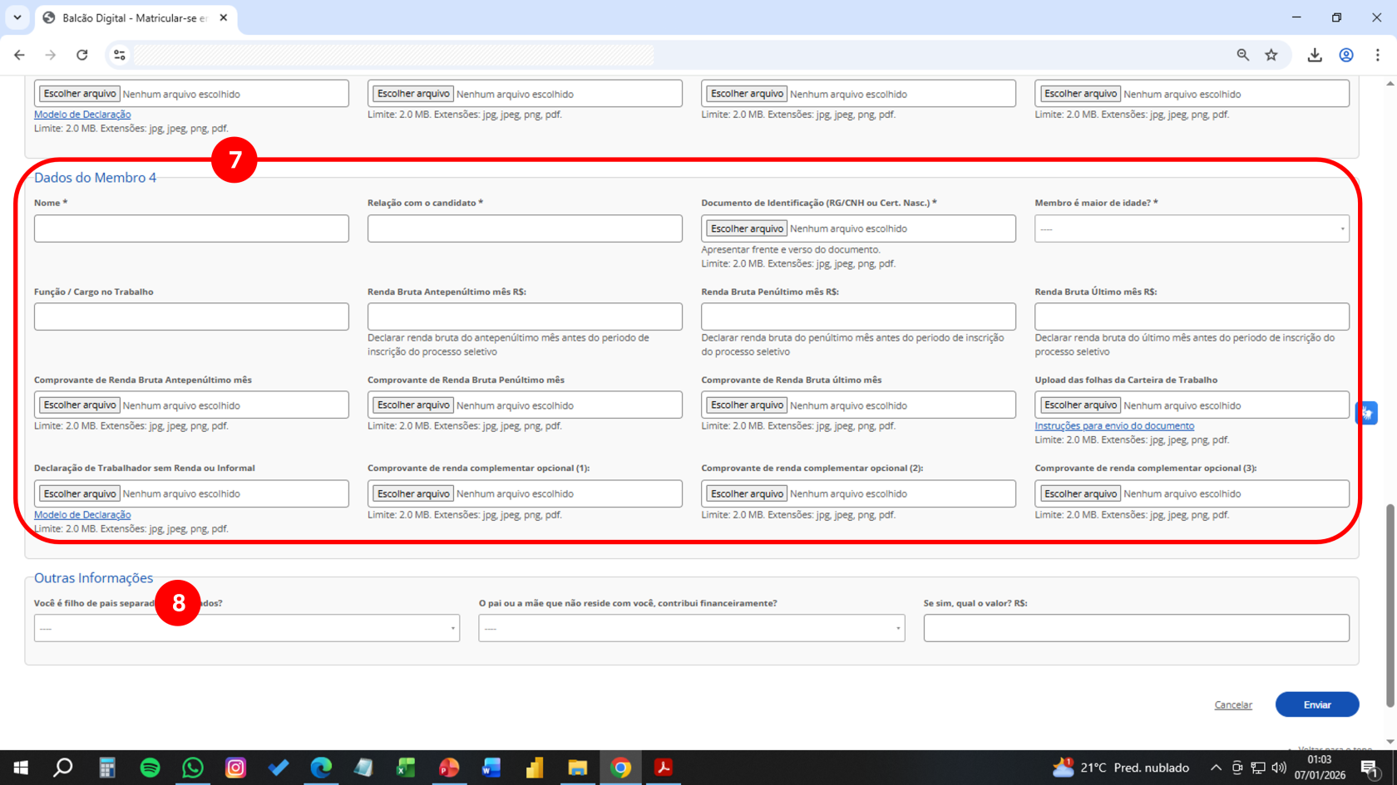Open the 'filho de pais separados' dropdown
This screenshot has height=785, width=1397.
coord(246,629)
